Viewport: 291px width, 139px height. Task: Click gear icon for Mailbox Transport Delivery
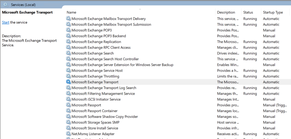click(x=68, y=18)
